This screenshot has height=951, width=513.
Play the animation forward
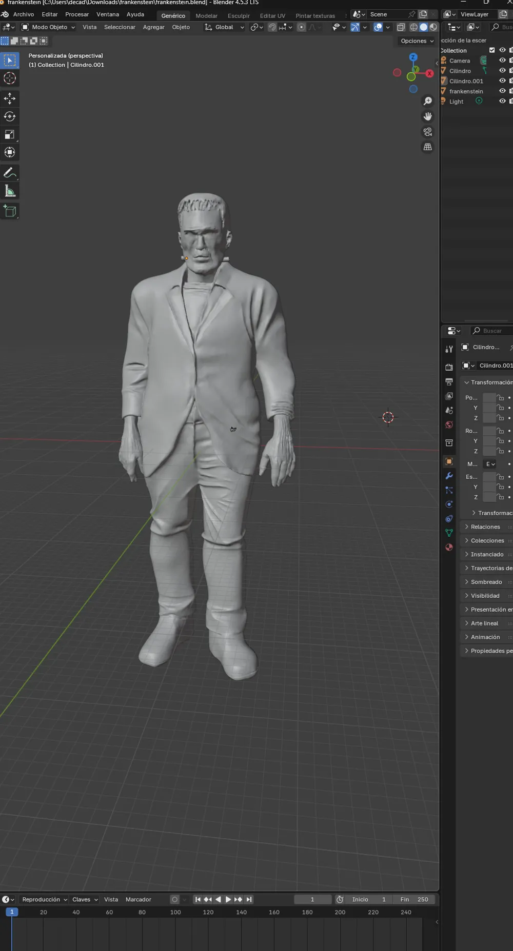tap(228, 899)
